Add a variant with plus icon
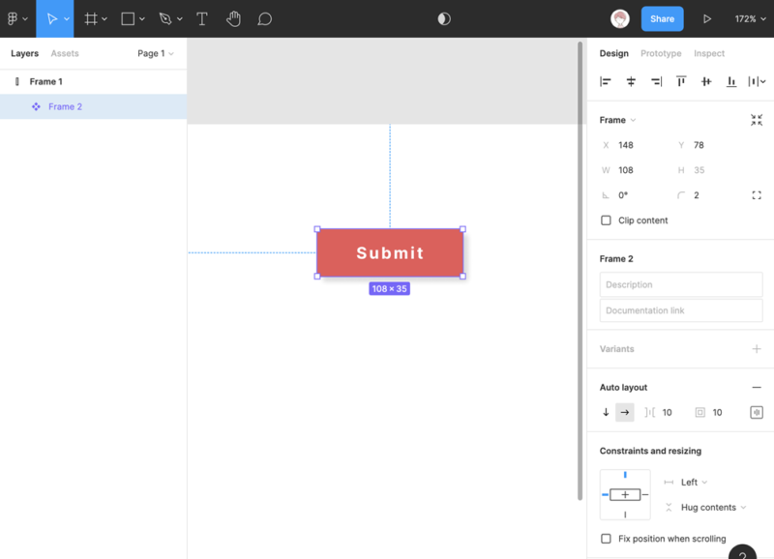Image resolution: width=774 pixels, height=559 pixels. [x=757, y=349]
